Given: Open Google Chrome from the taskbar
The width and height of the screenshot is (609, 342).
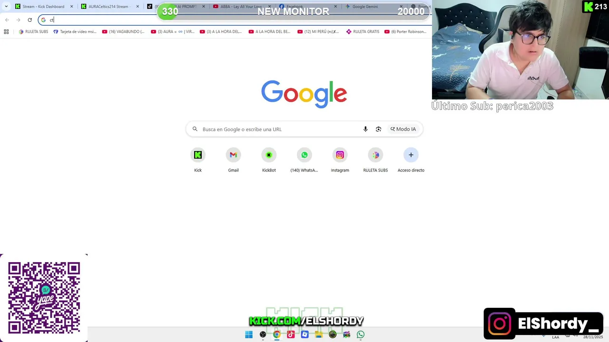Looking at the screenshot, I should tap(276, 334).
